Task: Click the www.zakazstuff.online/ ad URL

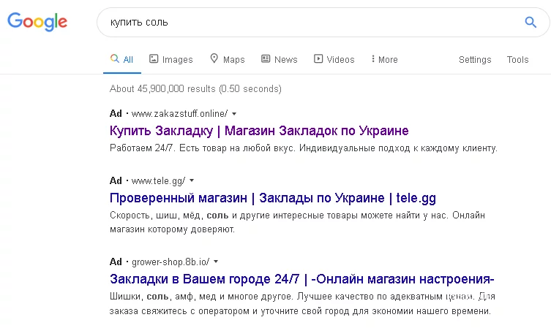Action: pyautogui.click(x=179, y=114)
